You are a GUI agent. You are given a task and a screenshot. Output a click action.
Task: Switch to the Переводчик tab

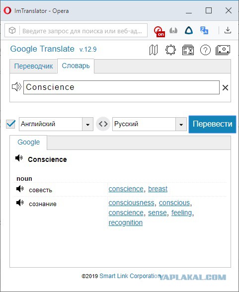click(33, 66)
